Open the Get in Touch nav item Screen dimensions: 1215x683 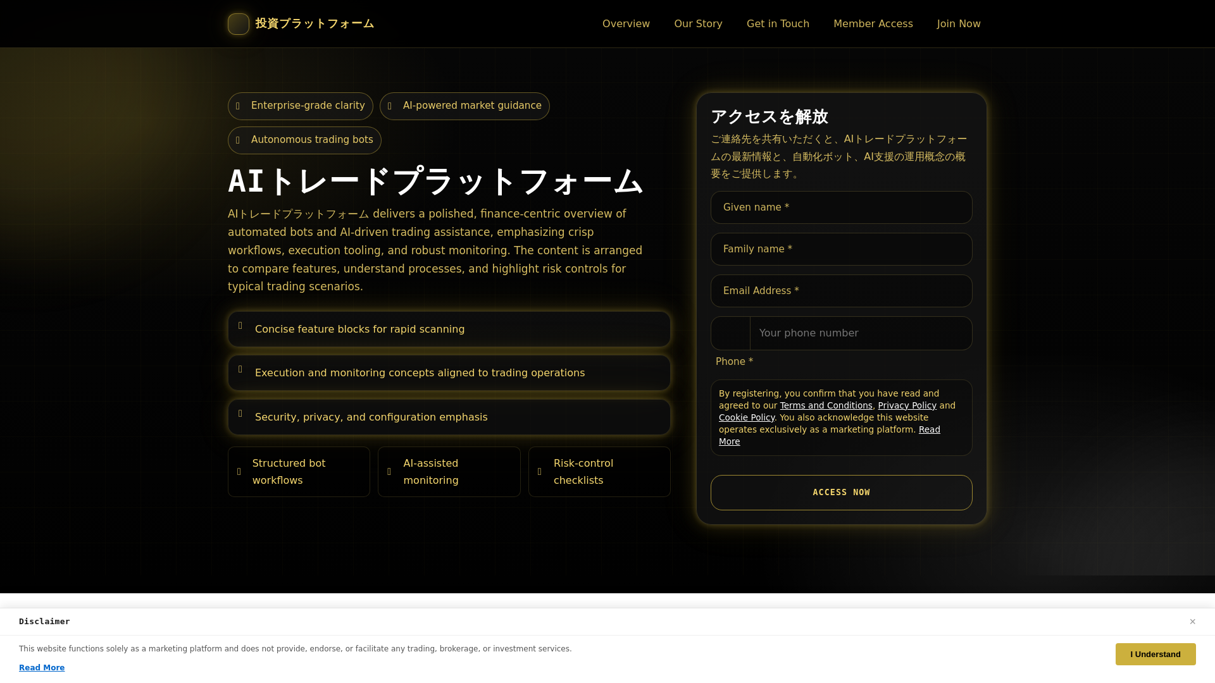tap(778, 24)
